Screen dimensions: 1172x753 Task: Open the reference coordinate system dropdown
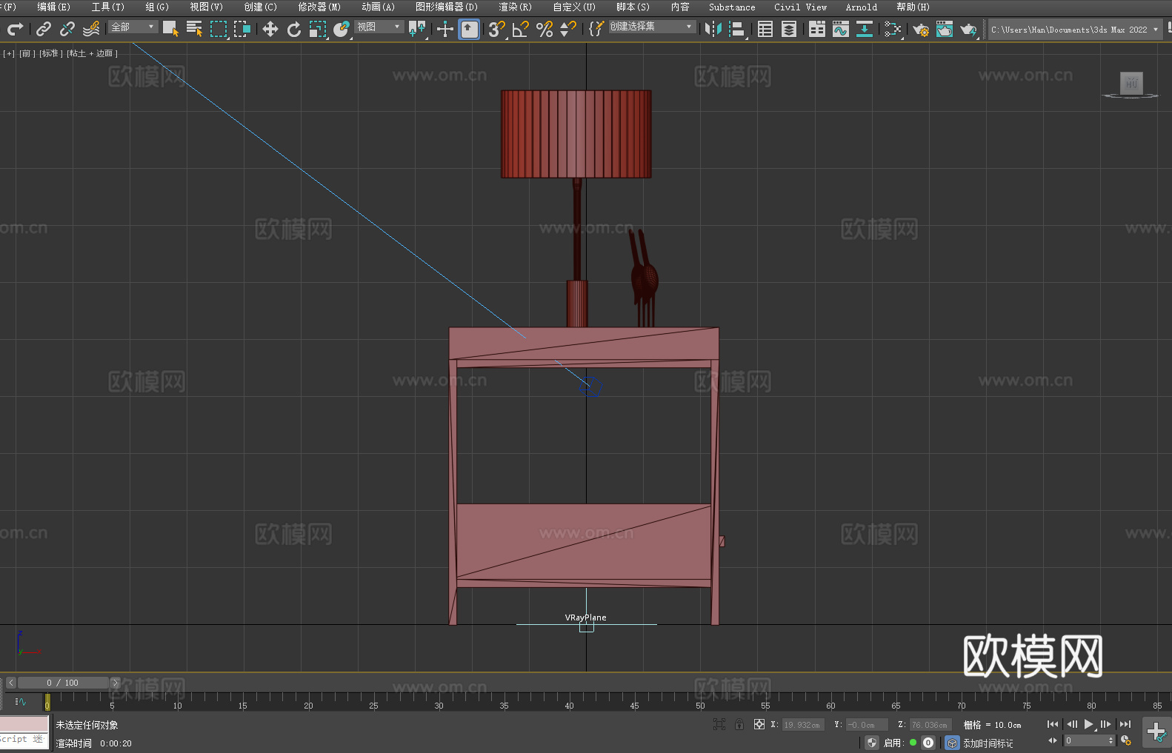[x=379, y=27]
